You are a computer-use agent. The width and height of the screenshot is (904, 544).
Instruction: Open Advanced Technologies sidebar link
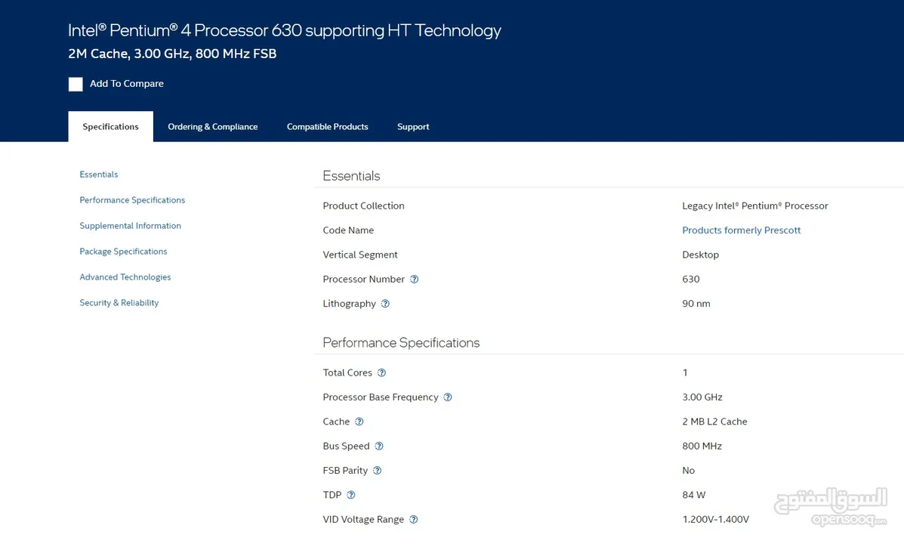point(125,277)
